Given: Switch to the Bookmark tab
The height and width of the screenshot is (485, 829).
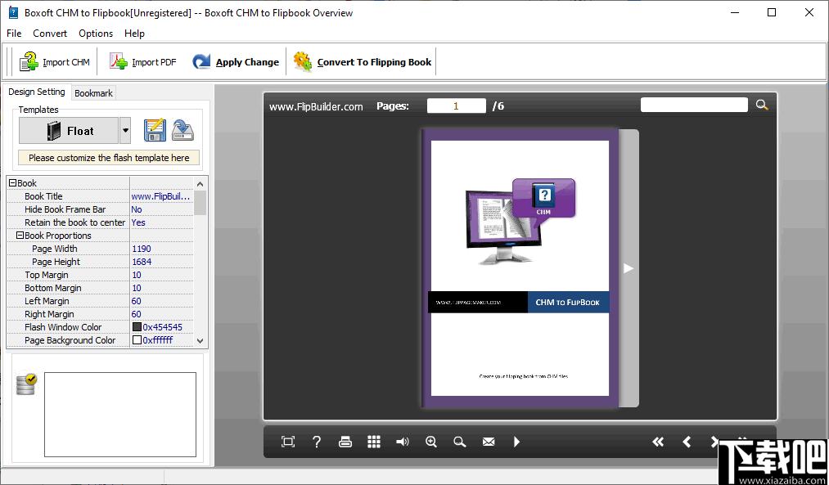Looking at the screenshot, I should 93,93.
